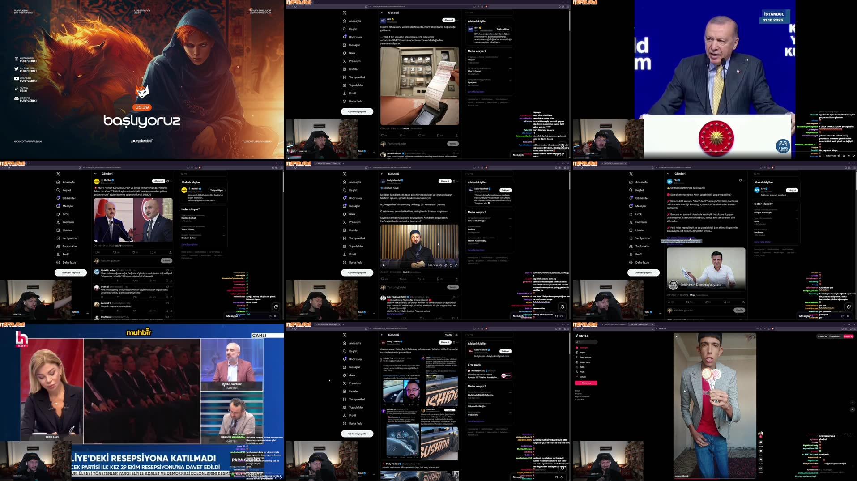Toggle follow on the T24 profile
Viewport: 857px width, 481px height.
[x=791, y=190]
